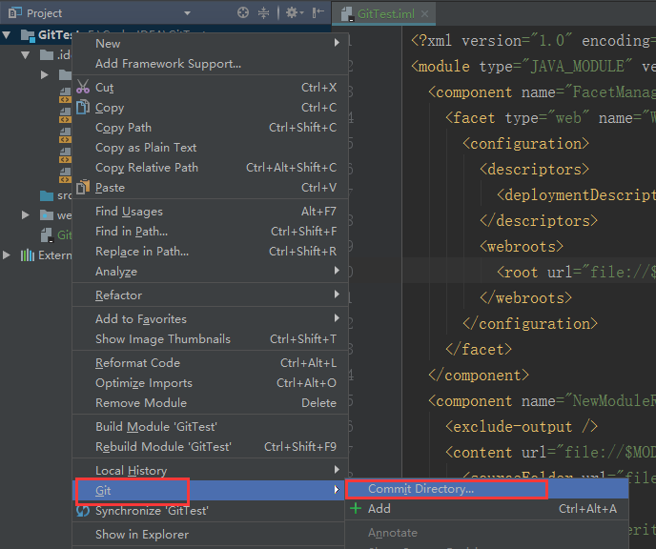Click the Copy icon in context menu
The width and height of the screenshot is (656, 549).
coord(83,108)
